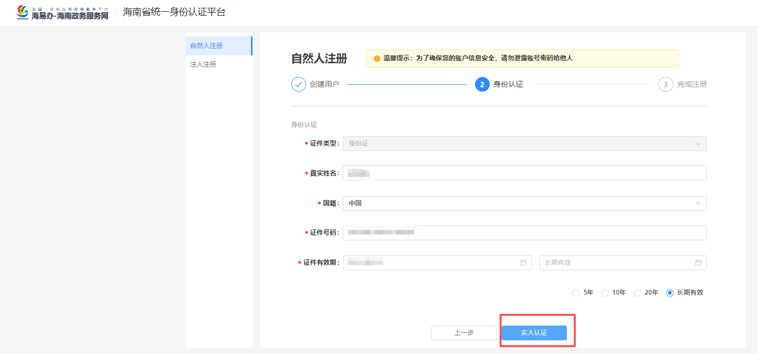The image size is (758, 354).
Task: Choose the 10年 validity option
Action: pos(605,292)
